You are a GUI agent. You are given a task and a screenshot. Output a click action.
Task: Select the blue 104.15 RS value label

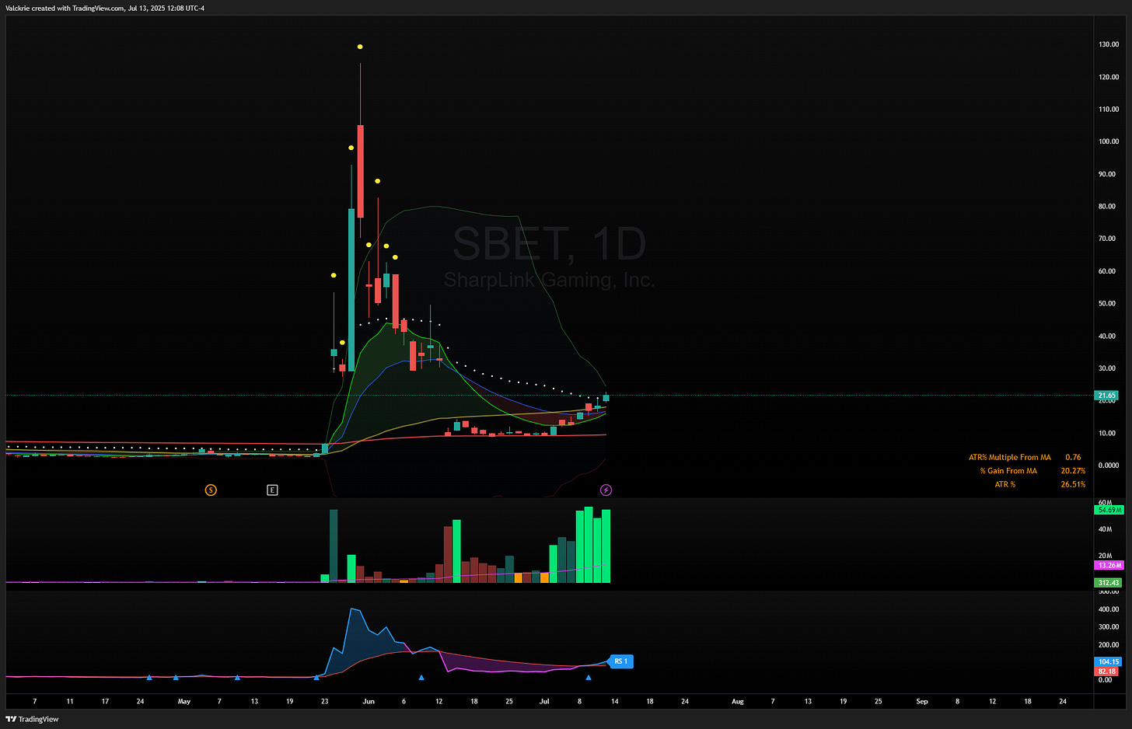click(x=1108, y=662)
